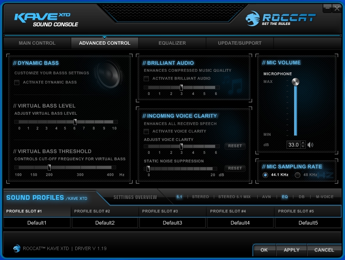
Task: Decrease mic dB with down arrow
Action: [303, 147]
